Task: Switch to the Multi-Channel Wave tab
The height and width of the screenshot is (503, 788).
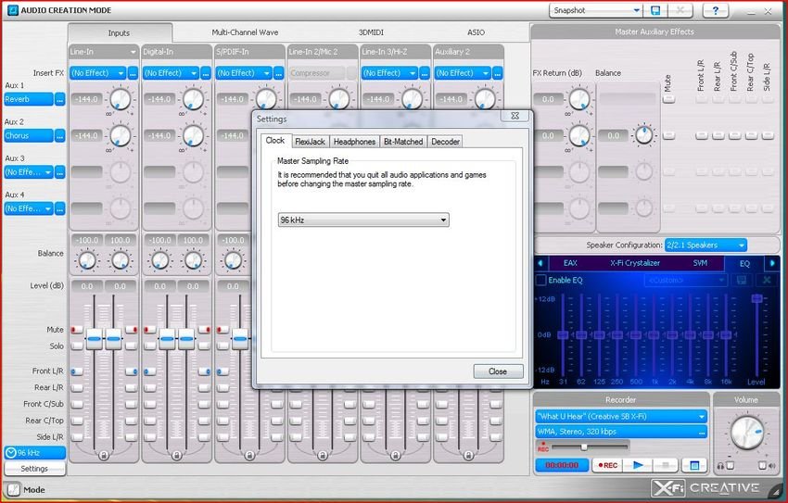Action: (x=245, y=32)
